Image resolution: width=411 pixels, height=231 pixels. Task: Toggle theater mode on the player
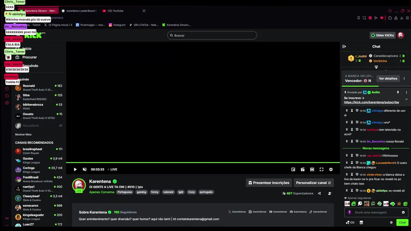[312, 169]
